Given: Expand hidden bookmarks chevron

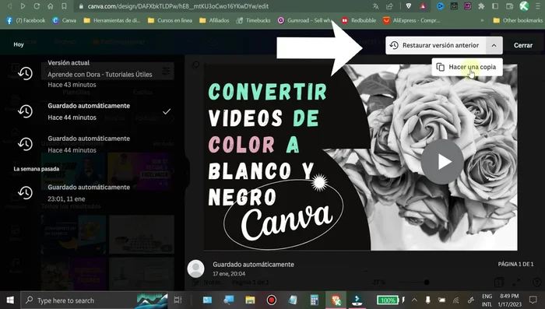Looking at the screenshot, I should (x=482, y=20).
